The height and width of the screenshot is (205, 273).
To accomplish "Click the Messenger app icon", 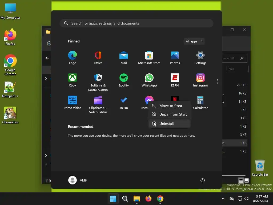I will [x=149, y=99].
